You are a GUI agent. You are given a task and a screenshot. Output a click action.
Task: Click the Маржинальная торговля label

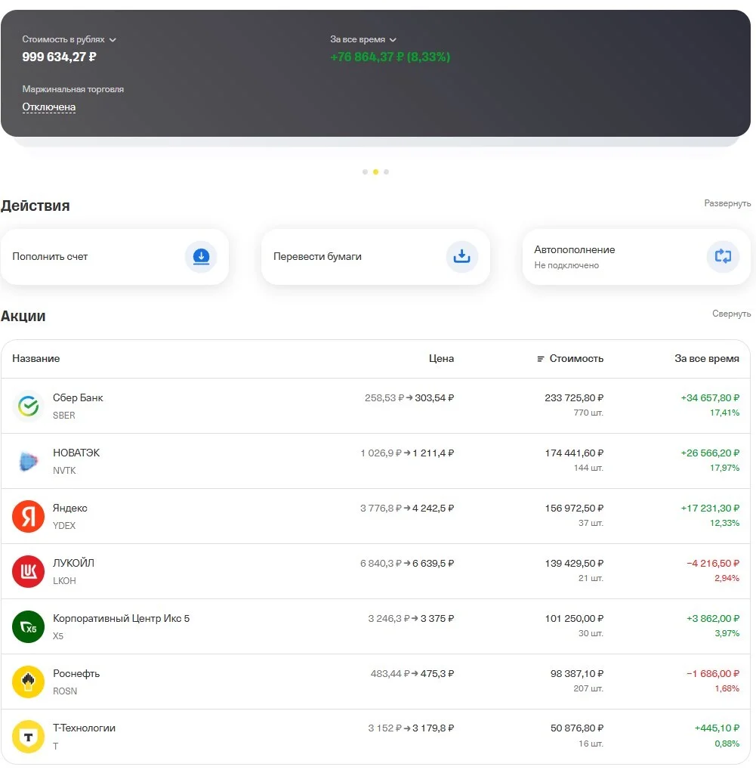pos(73,89)
